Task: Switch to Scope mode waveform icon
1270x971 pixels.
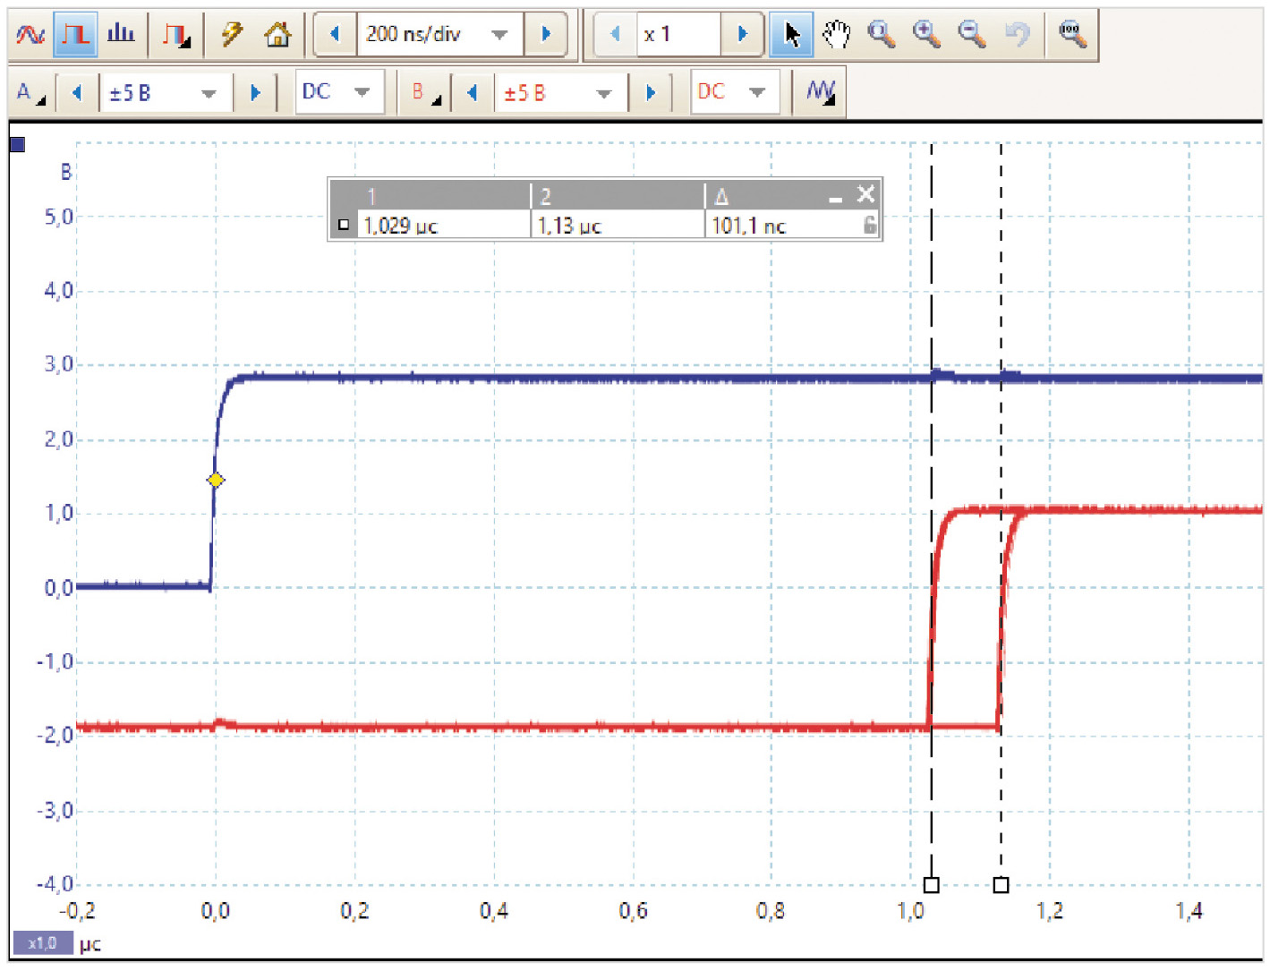Action: tap(30, 35)
